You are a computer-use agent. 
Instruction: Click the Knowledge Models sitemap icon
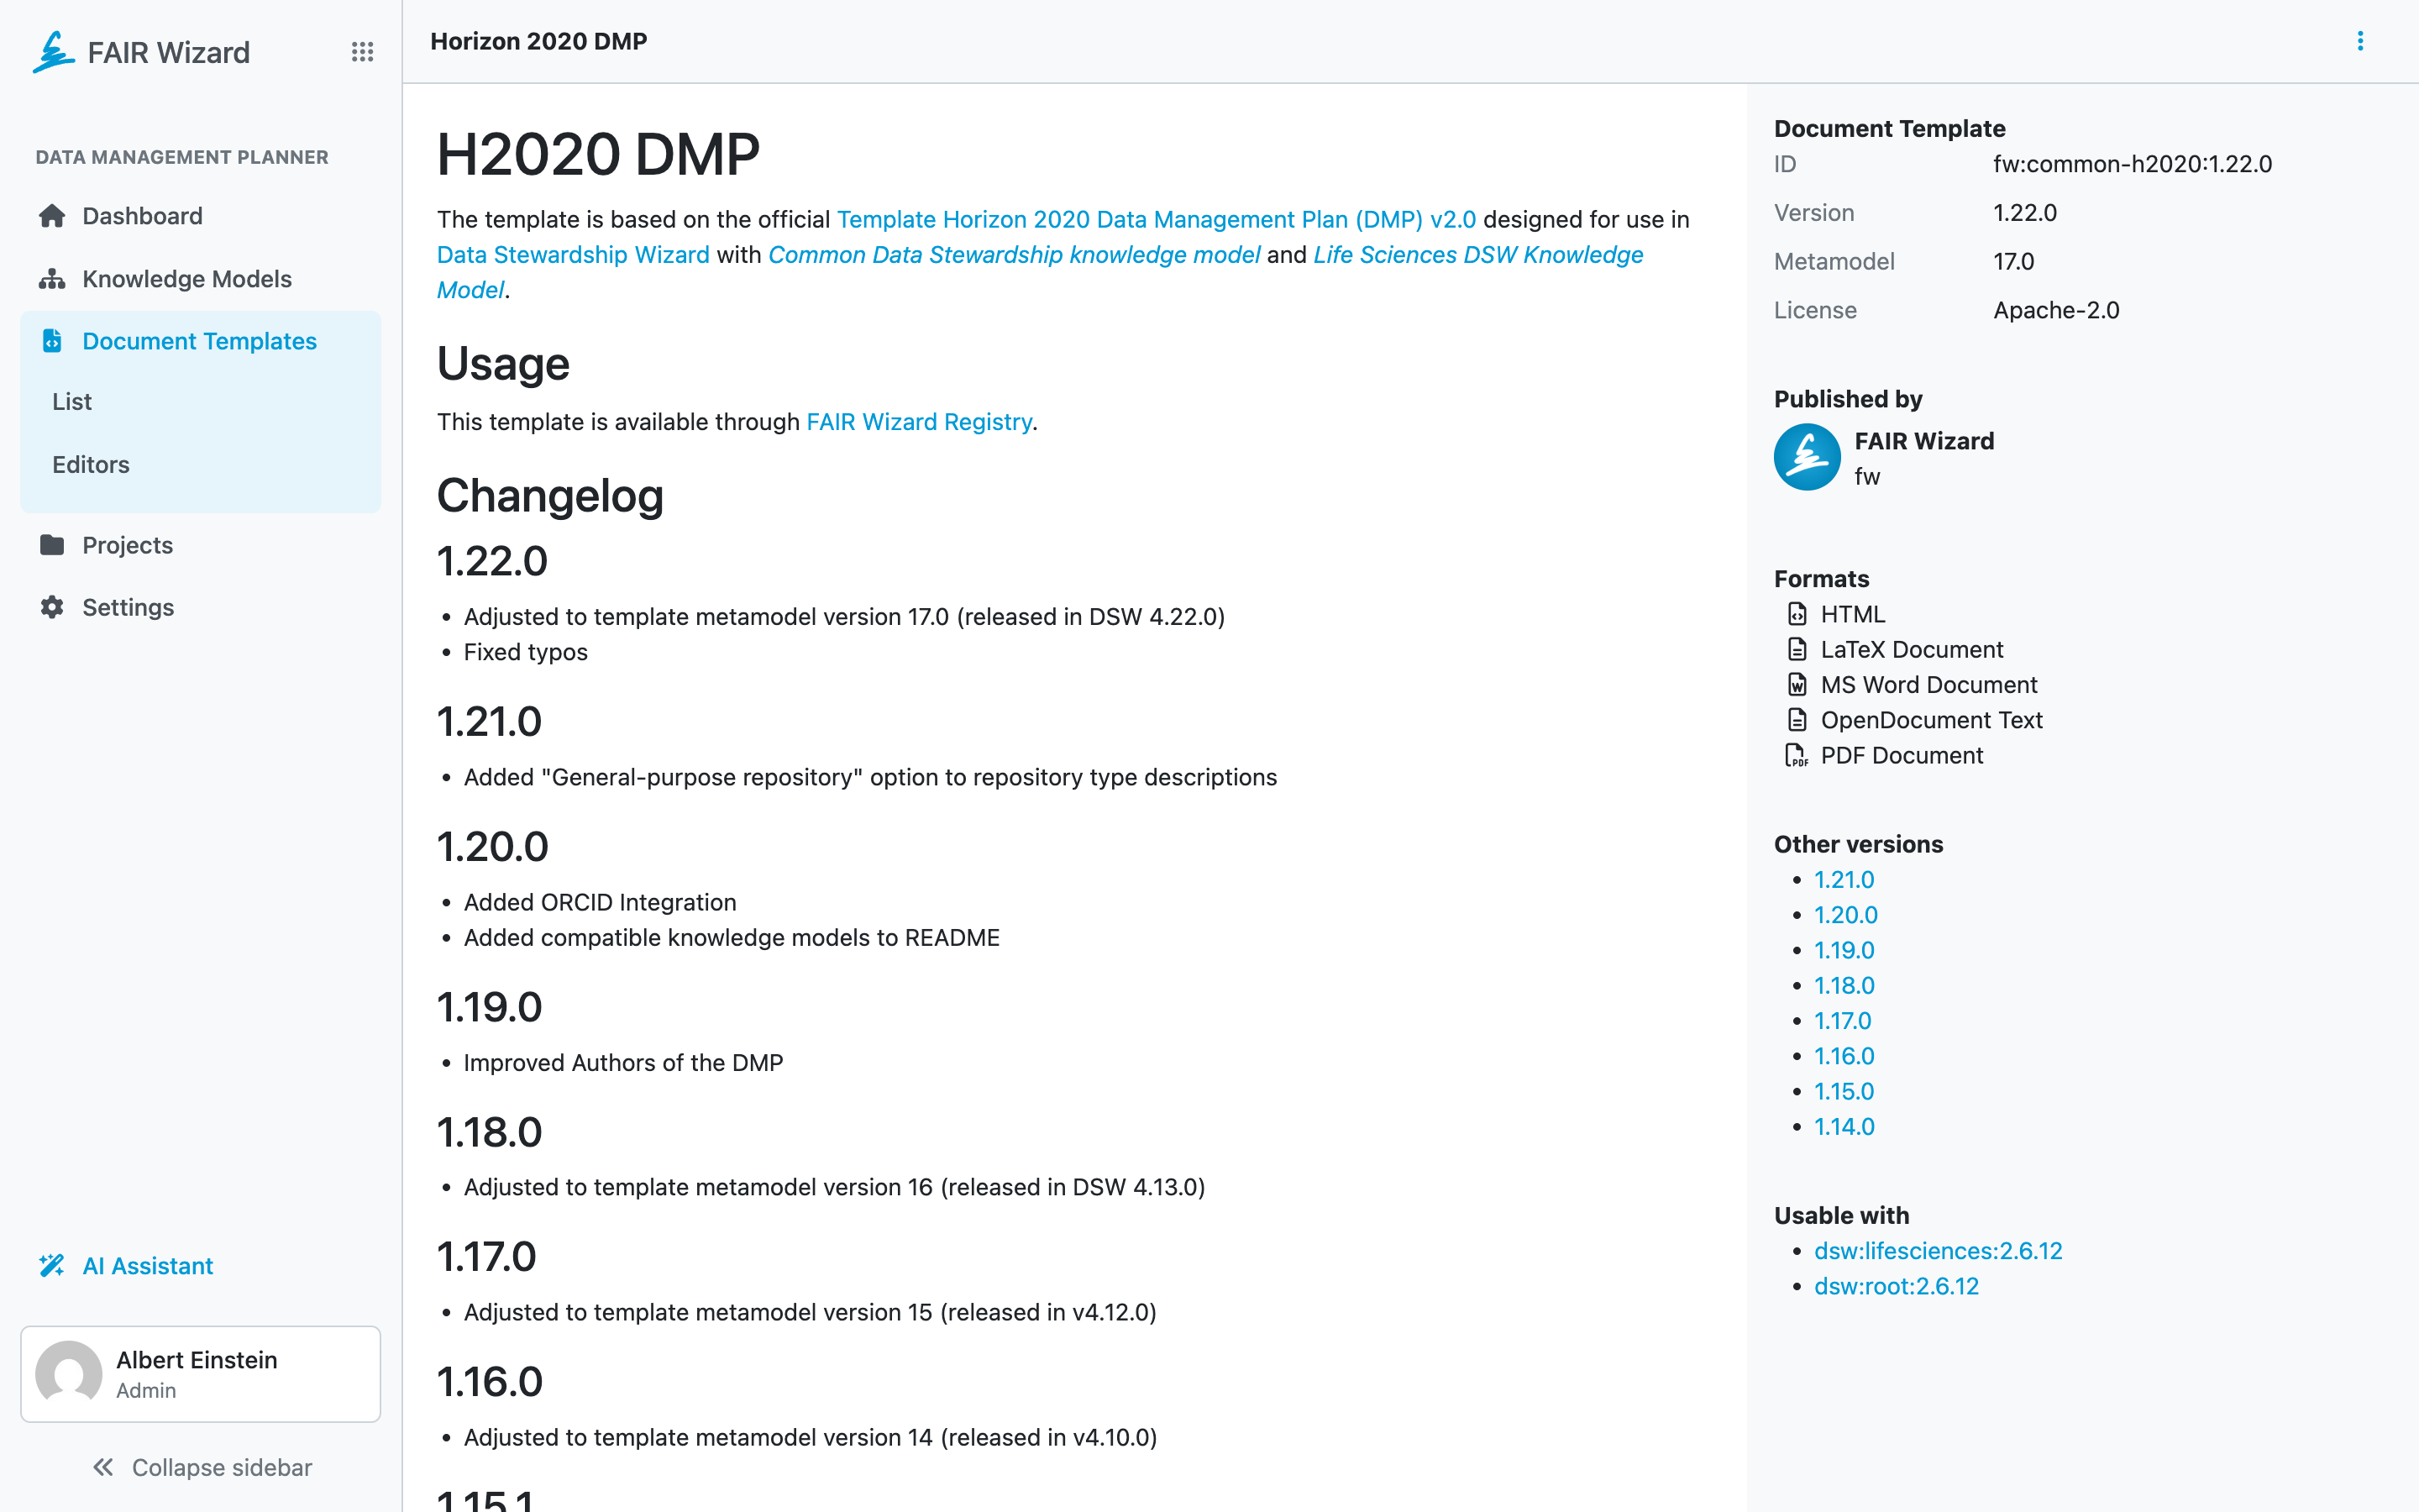click(52, 279)
